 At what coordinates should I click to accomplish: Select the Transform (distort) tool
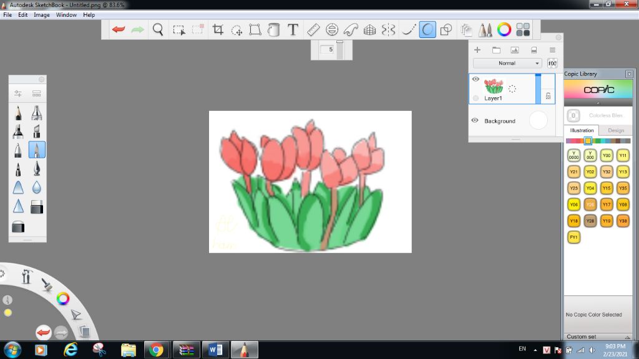[x=255, y=29]
